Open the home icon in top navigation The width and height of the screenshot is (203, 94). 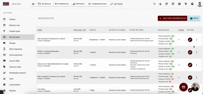coord(33,4)
